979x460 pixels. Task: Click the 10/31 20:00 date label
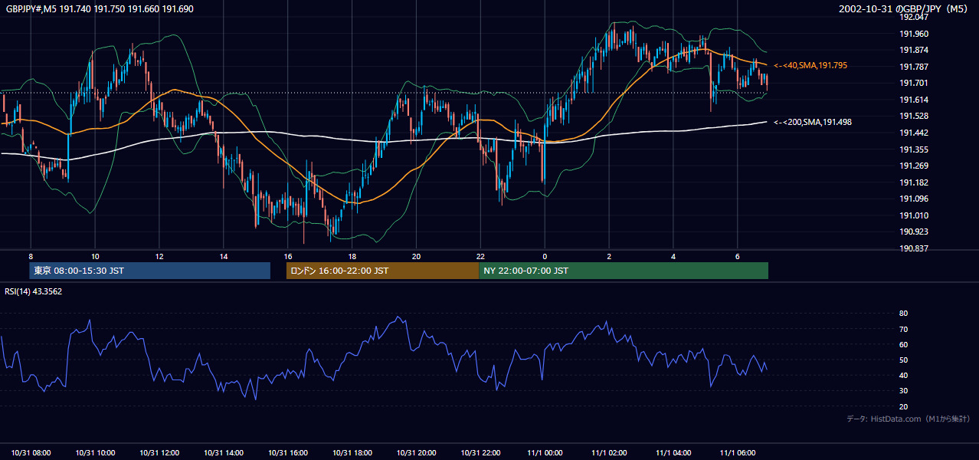tap(417, 452)
